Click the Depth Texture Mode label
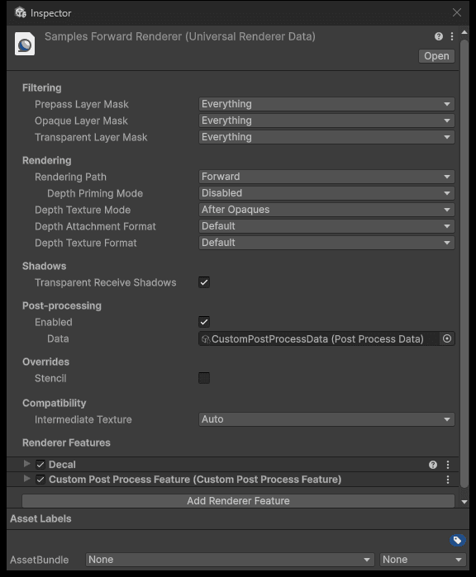This screenshot has height=577, width=476. click(83, 210)
